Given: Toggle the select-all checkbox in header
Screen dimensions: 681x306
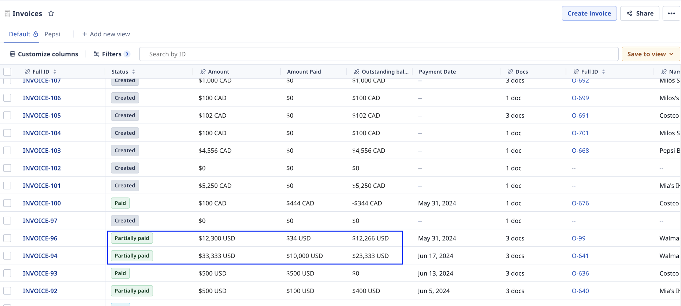Looking at the screenshot, I should click(x=7, y=72).
